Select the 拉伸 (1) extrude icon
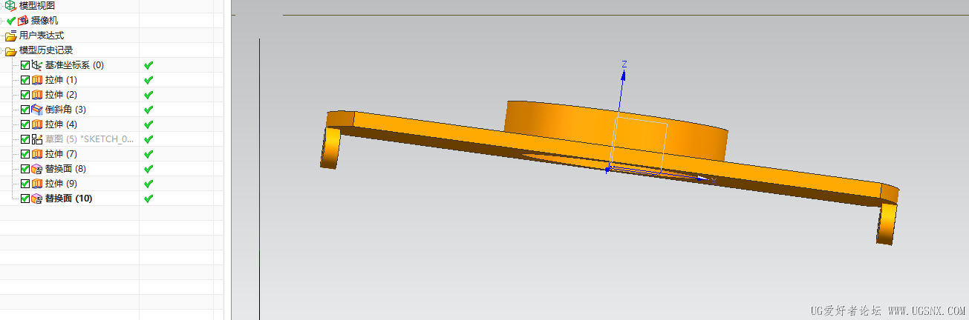Viewport: 969px width, 320px height. [x=37, y=80]
